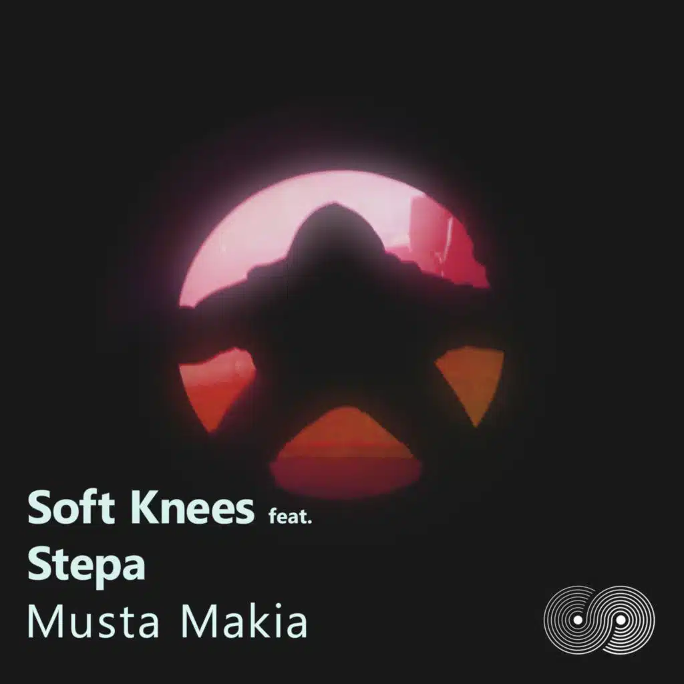Select the left white dot in spiral logo
This screenshot has height=684, width=684.
pos(578,619)
